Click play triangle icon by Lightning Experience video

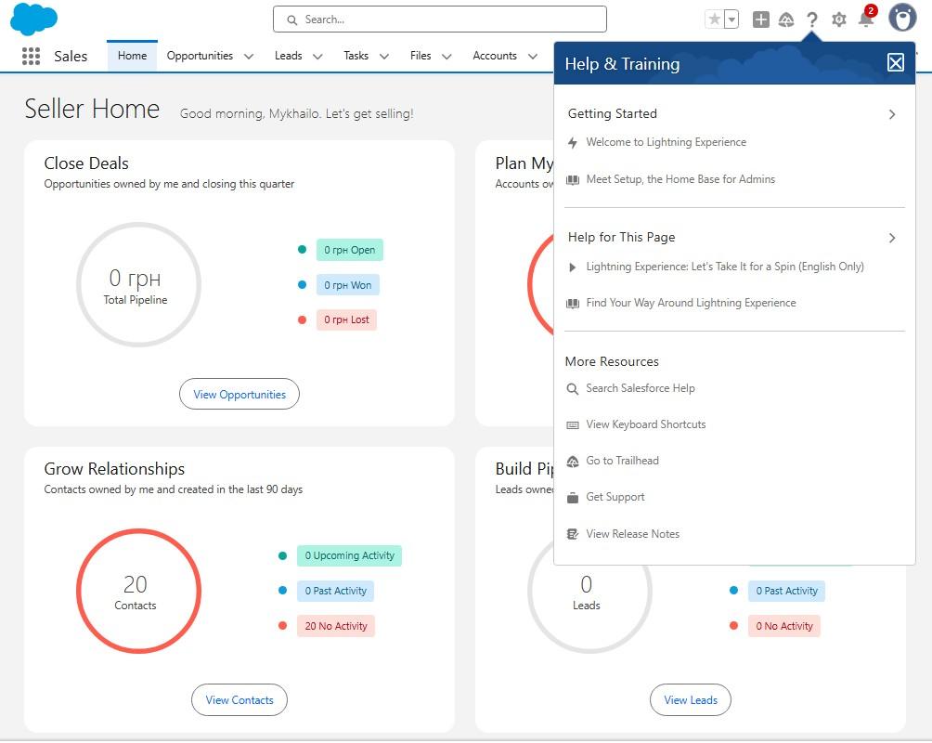tap(573, 267)
